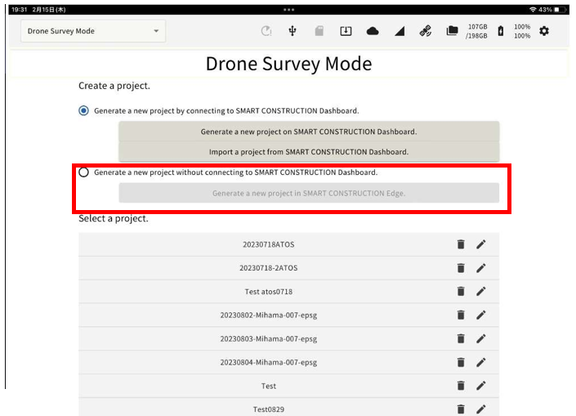
Task: Edit project 20230803-Mihama-007-epsg with pencil icon
Action: (x=481, y=338)
